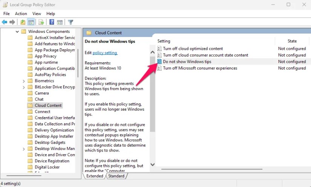Select Turn off Microsoft consumer experiences setting
The image size is (311, 187).
(x=200, y=68)
